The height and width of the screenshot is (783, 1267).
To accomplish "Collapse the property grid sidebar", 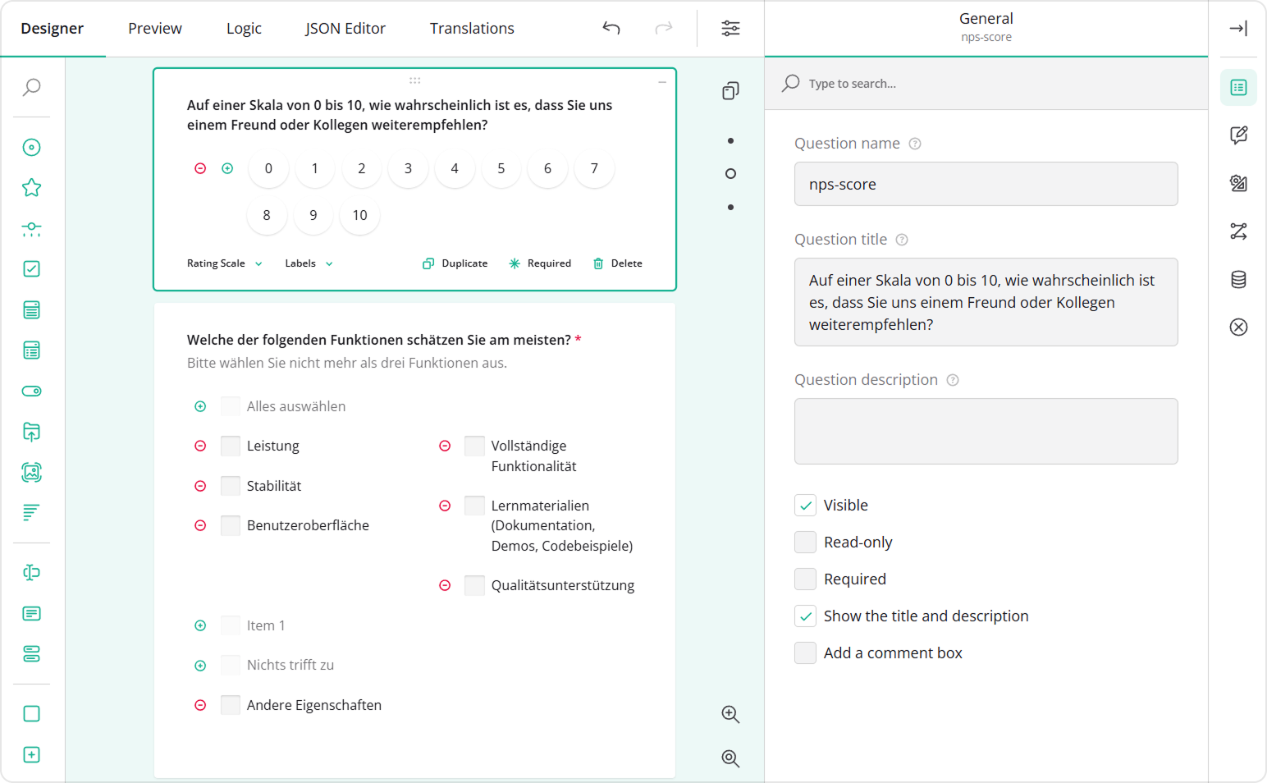I will click(1238, 28).
